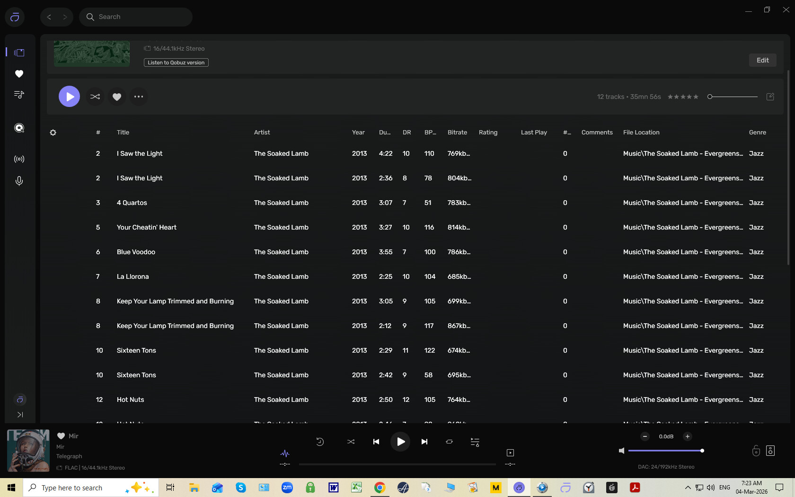Image resolution: width=795 pixels, height=497 pixels.
Task: Open the album three-dots more menu
Action: 138,97
